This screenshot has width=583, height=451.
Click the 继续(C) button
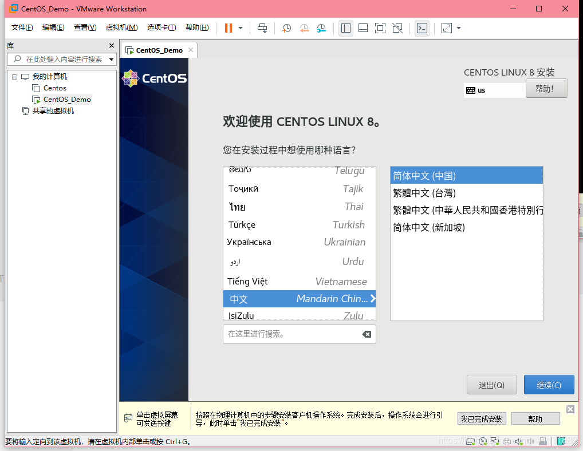click(549, 385)
